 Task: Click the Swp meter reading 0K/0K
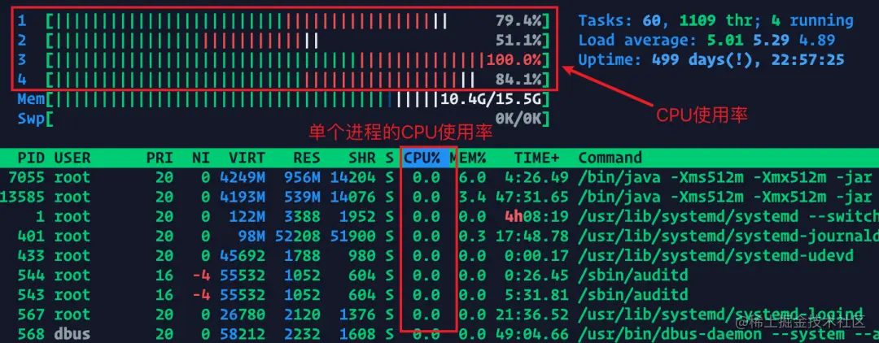(x=283, y=119)
